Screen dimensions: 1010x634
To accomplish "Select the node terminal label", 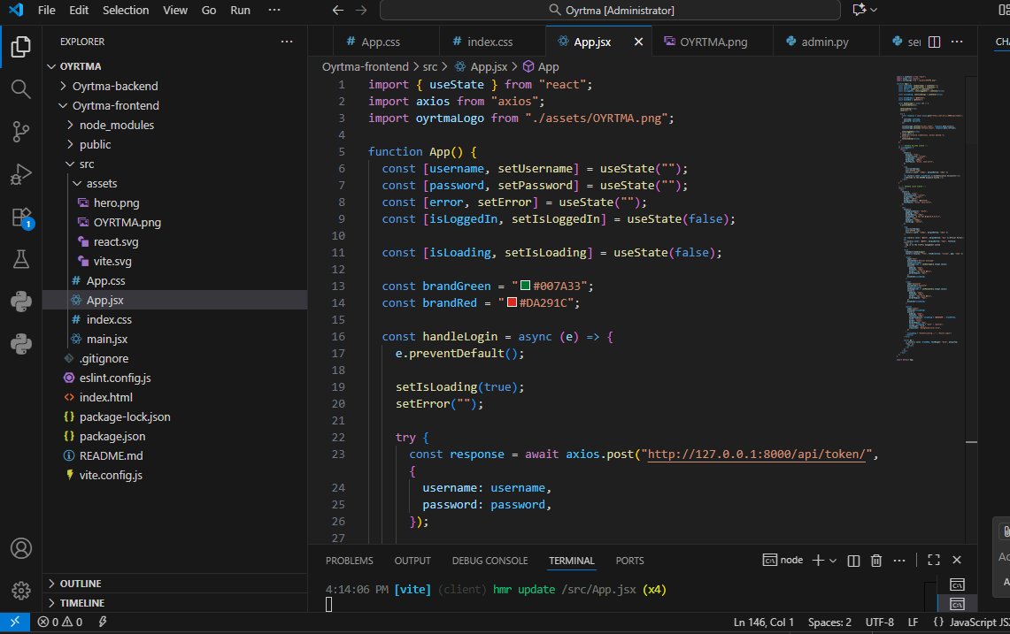I will tap(783, 561).
